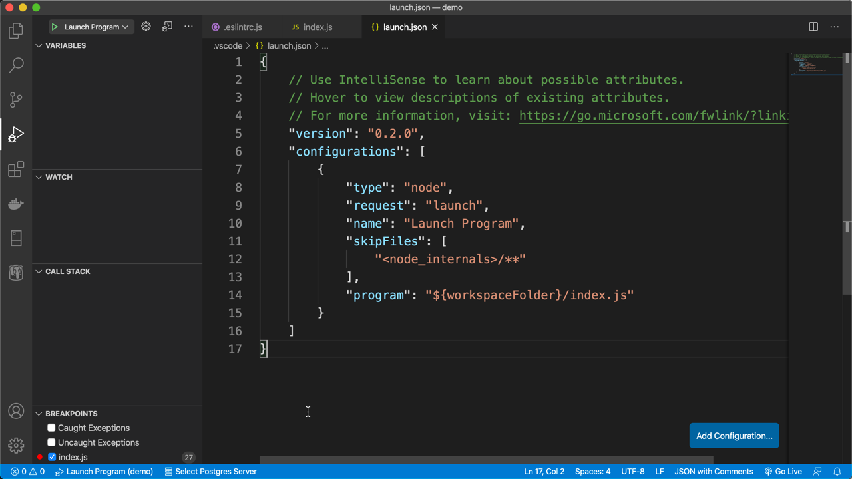Open launch.json via the debug gear icon
852x479 pixels.
coord(146,27)
